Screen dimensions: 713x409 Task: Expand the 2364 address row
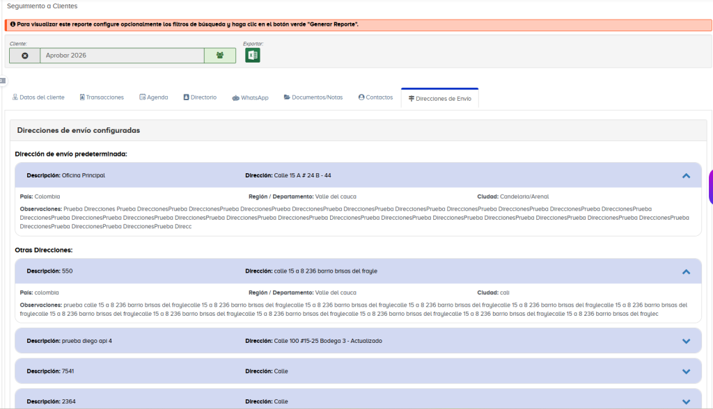(x=686, y=402)
